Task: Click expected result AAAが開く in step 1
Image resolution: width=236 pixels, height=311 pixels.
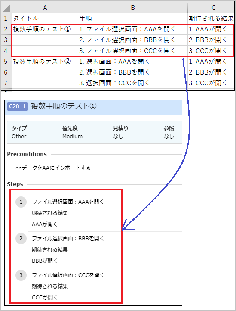Action: pos(45,224)
